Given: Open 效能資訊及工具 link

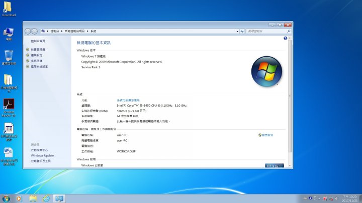Looking at the screenshot, I should point(41,161).
